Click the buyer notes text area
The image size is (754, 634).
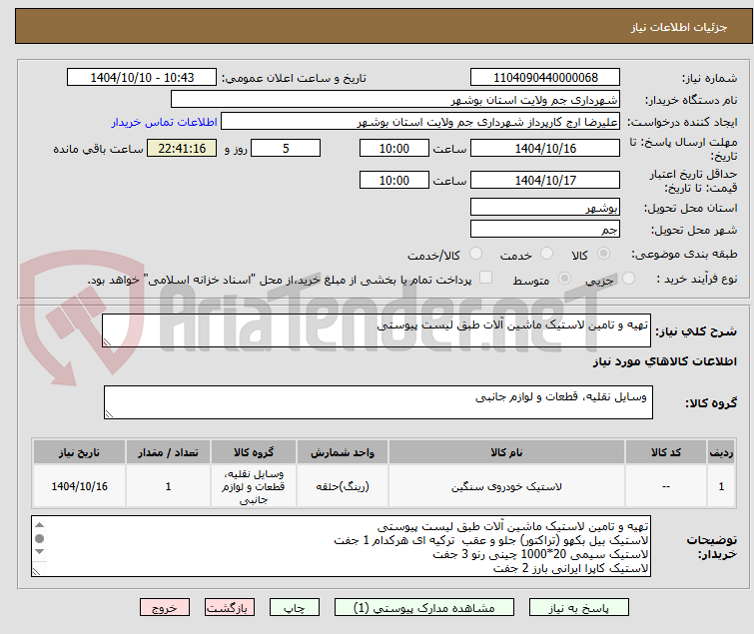click(x=341, y=546)
